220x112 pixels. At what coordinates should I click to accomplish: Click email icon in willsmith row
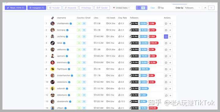point(84,89)
